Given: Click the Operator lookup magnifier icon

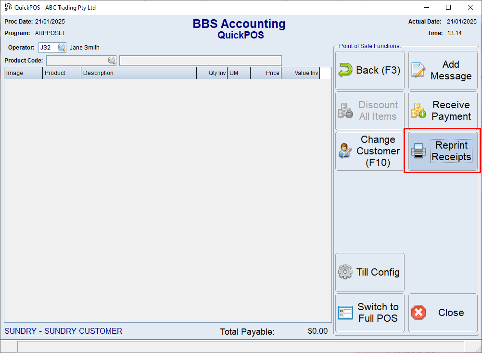Looking at the screenshot, I should (x=62, y=48).
